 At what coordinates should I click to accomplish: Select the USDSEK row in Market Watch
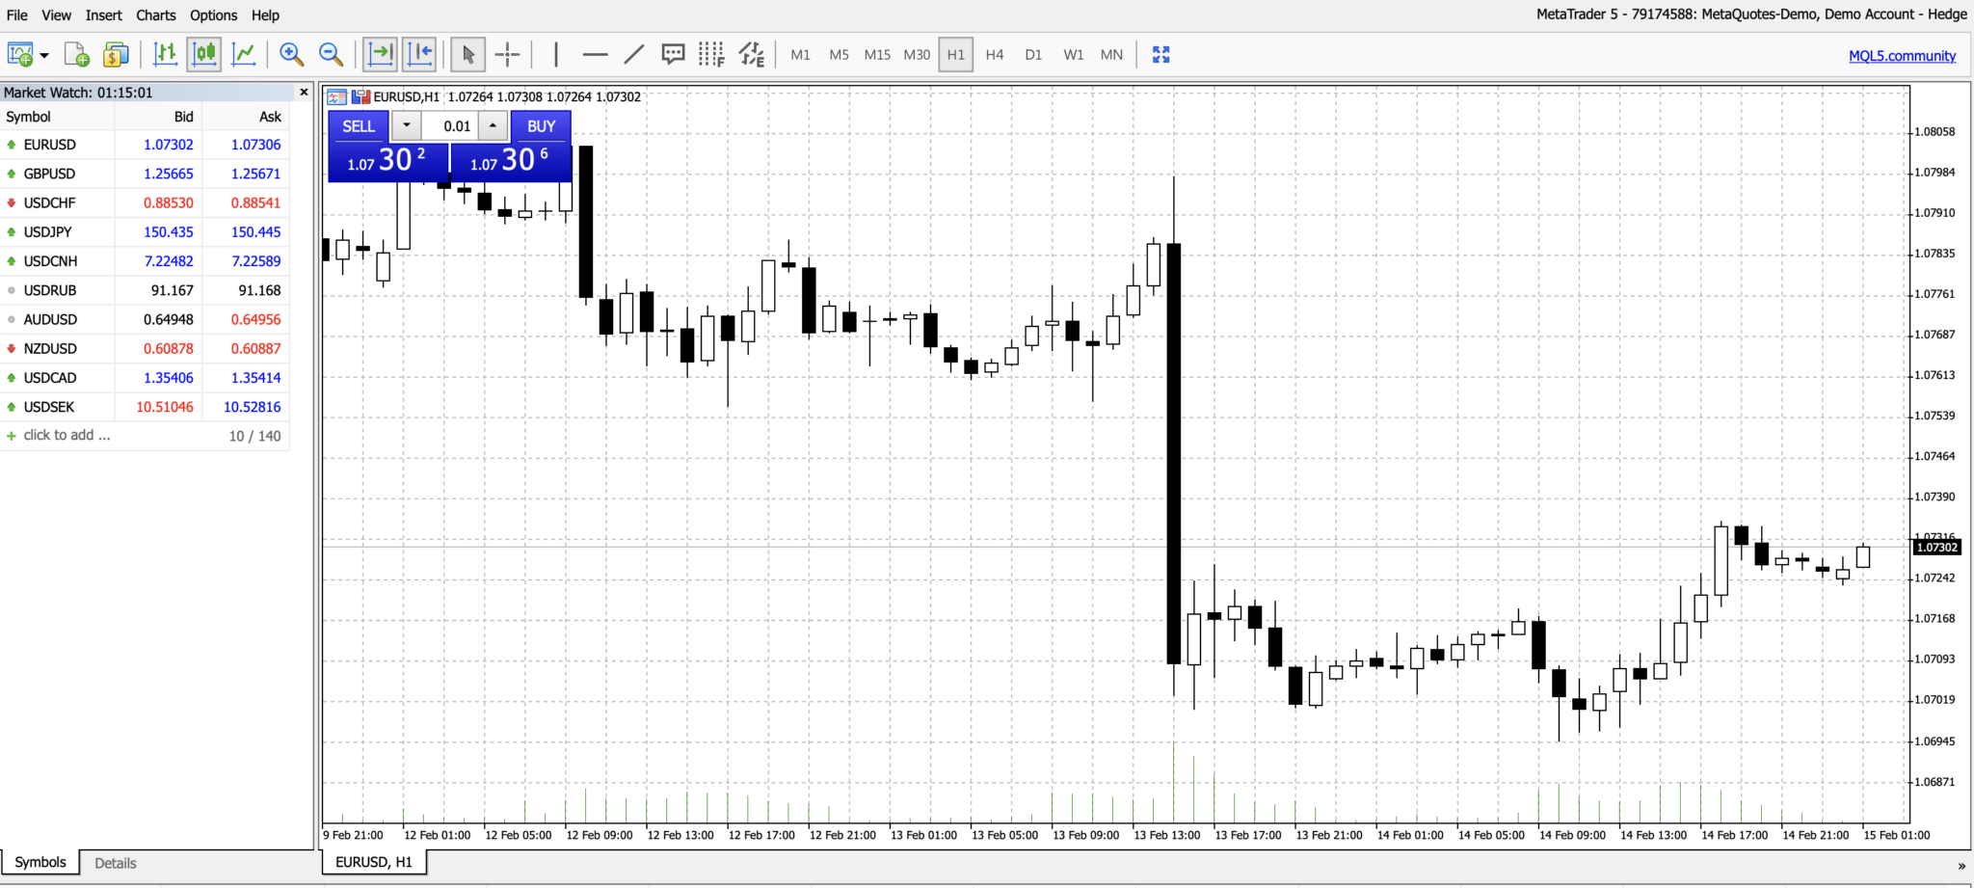pos(145,407)
